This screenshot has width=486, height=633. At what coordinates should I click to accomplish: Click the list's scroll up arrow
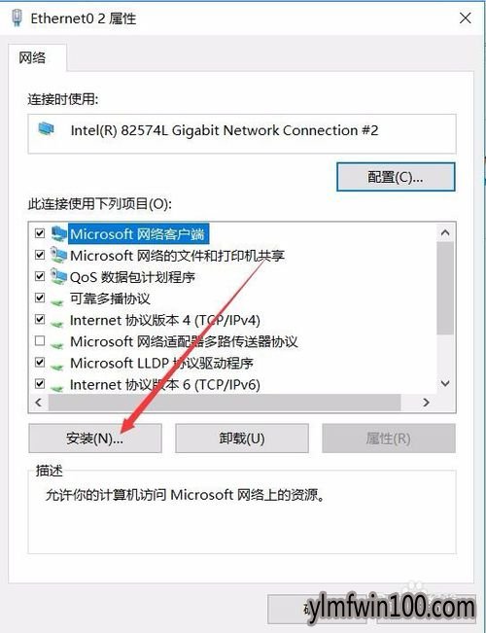click(445, 232)
